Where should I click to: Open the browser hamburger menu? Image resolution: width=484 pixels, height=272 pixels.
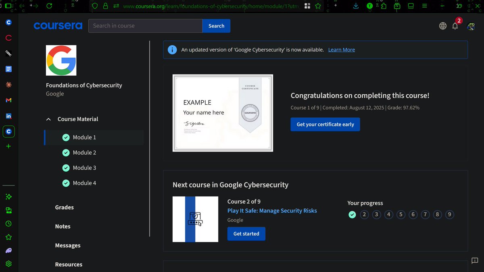[x=424, y=6]
